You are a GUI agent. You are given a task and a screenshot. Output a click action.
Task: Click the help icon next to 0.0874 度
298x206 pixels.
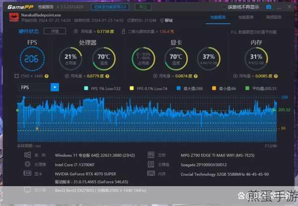tap(196, 76)
